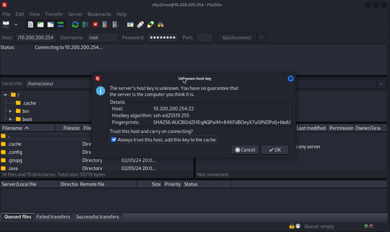Open the View menu
Image resolution: width=390 pixels, height=232 pixels.
(35, 14)
